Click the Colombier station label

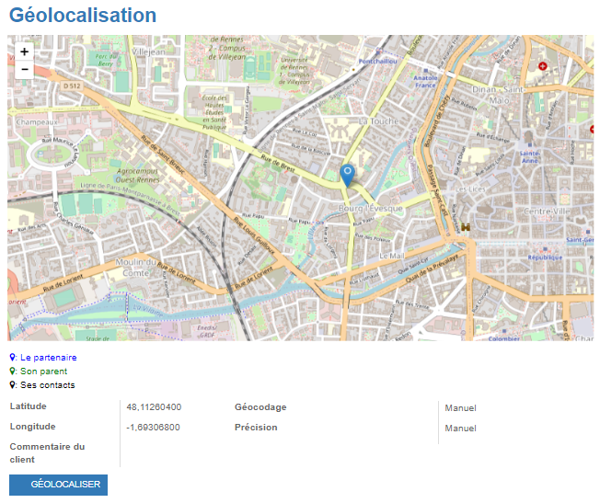click(504, 338)
